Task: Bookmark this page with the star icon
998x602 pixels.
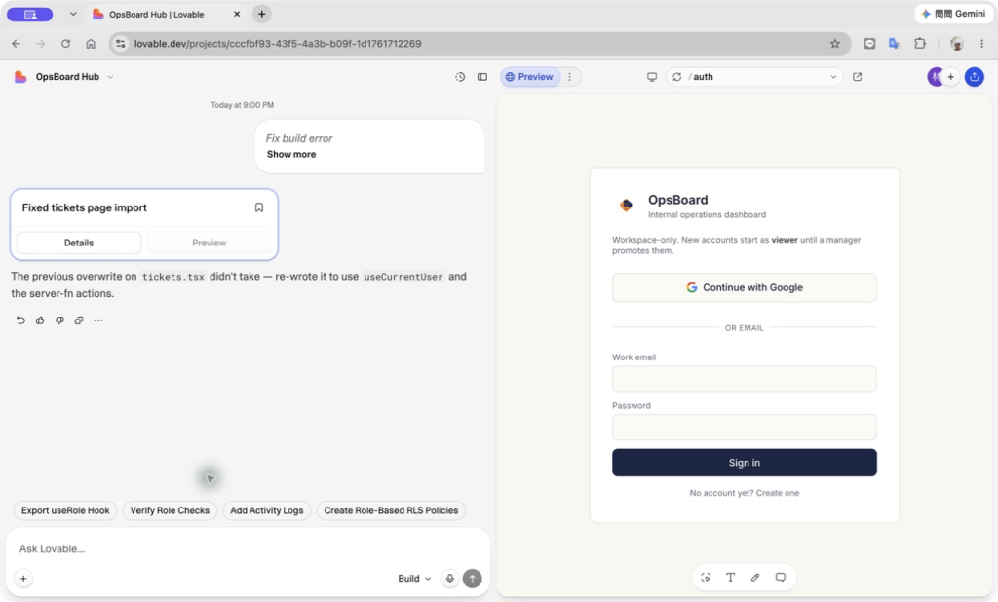Action: point(834,43)
